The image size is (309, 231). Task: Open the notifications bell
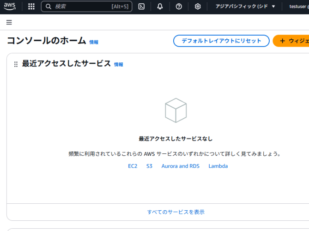[160, 6]
